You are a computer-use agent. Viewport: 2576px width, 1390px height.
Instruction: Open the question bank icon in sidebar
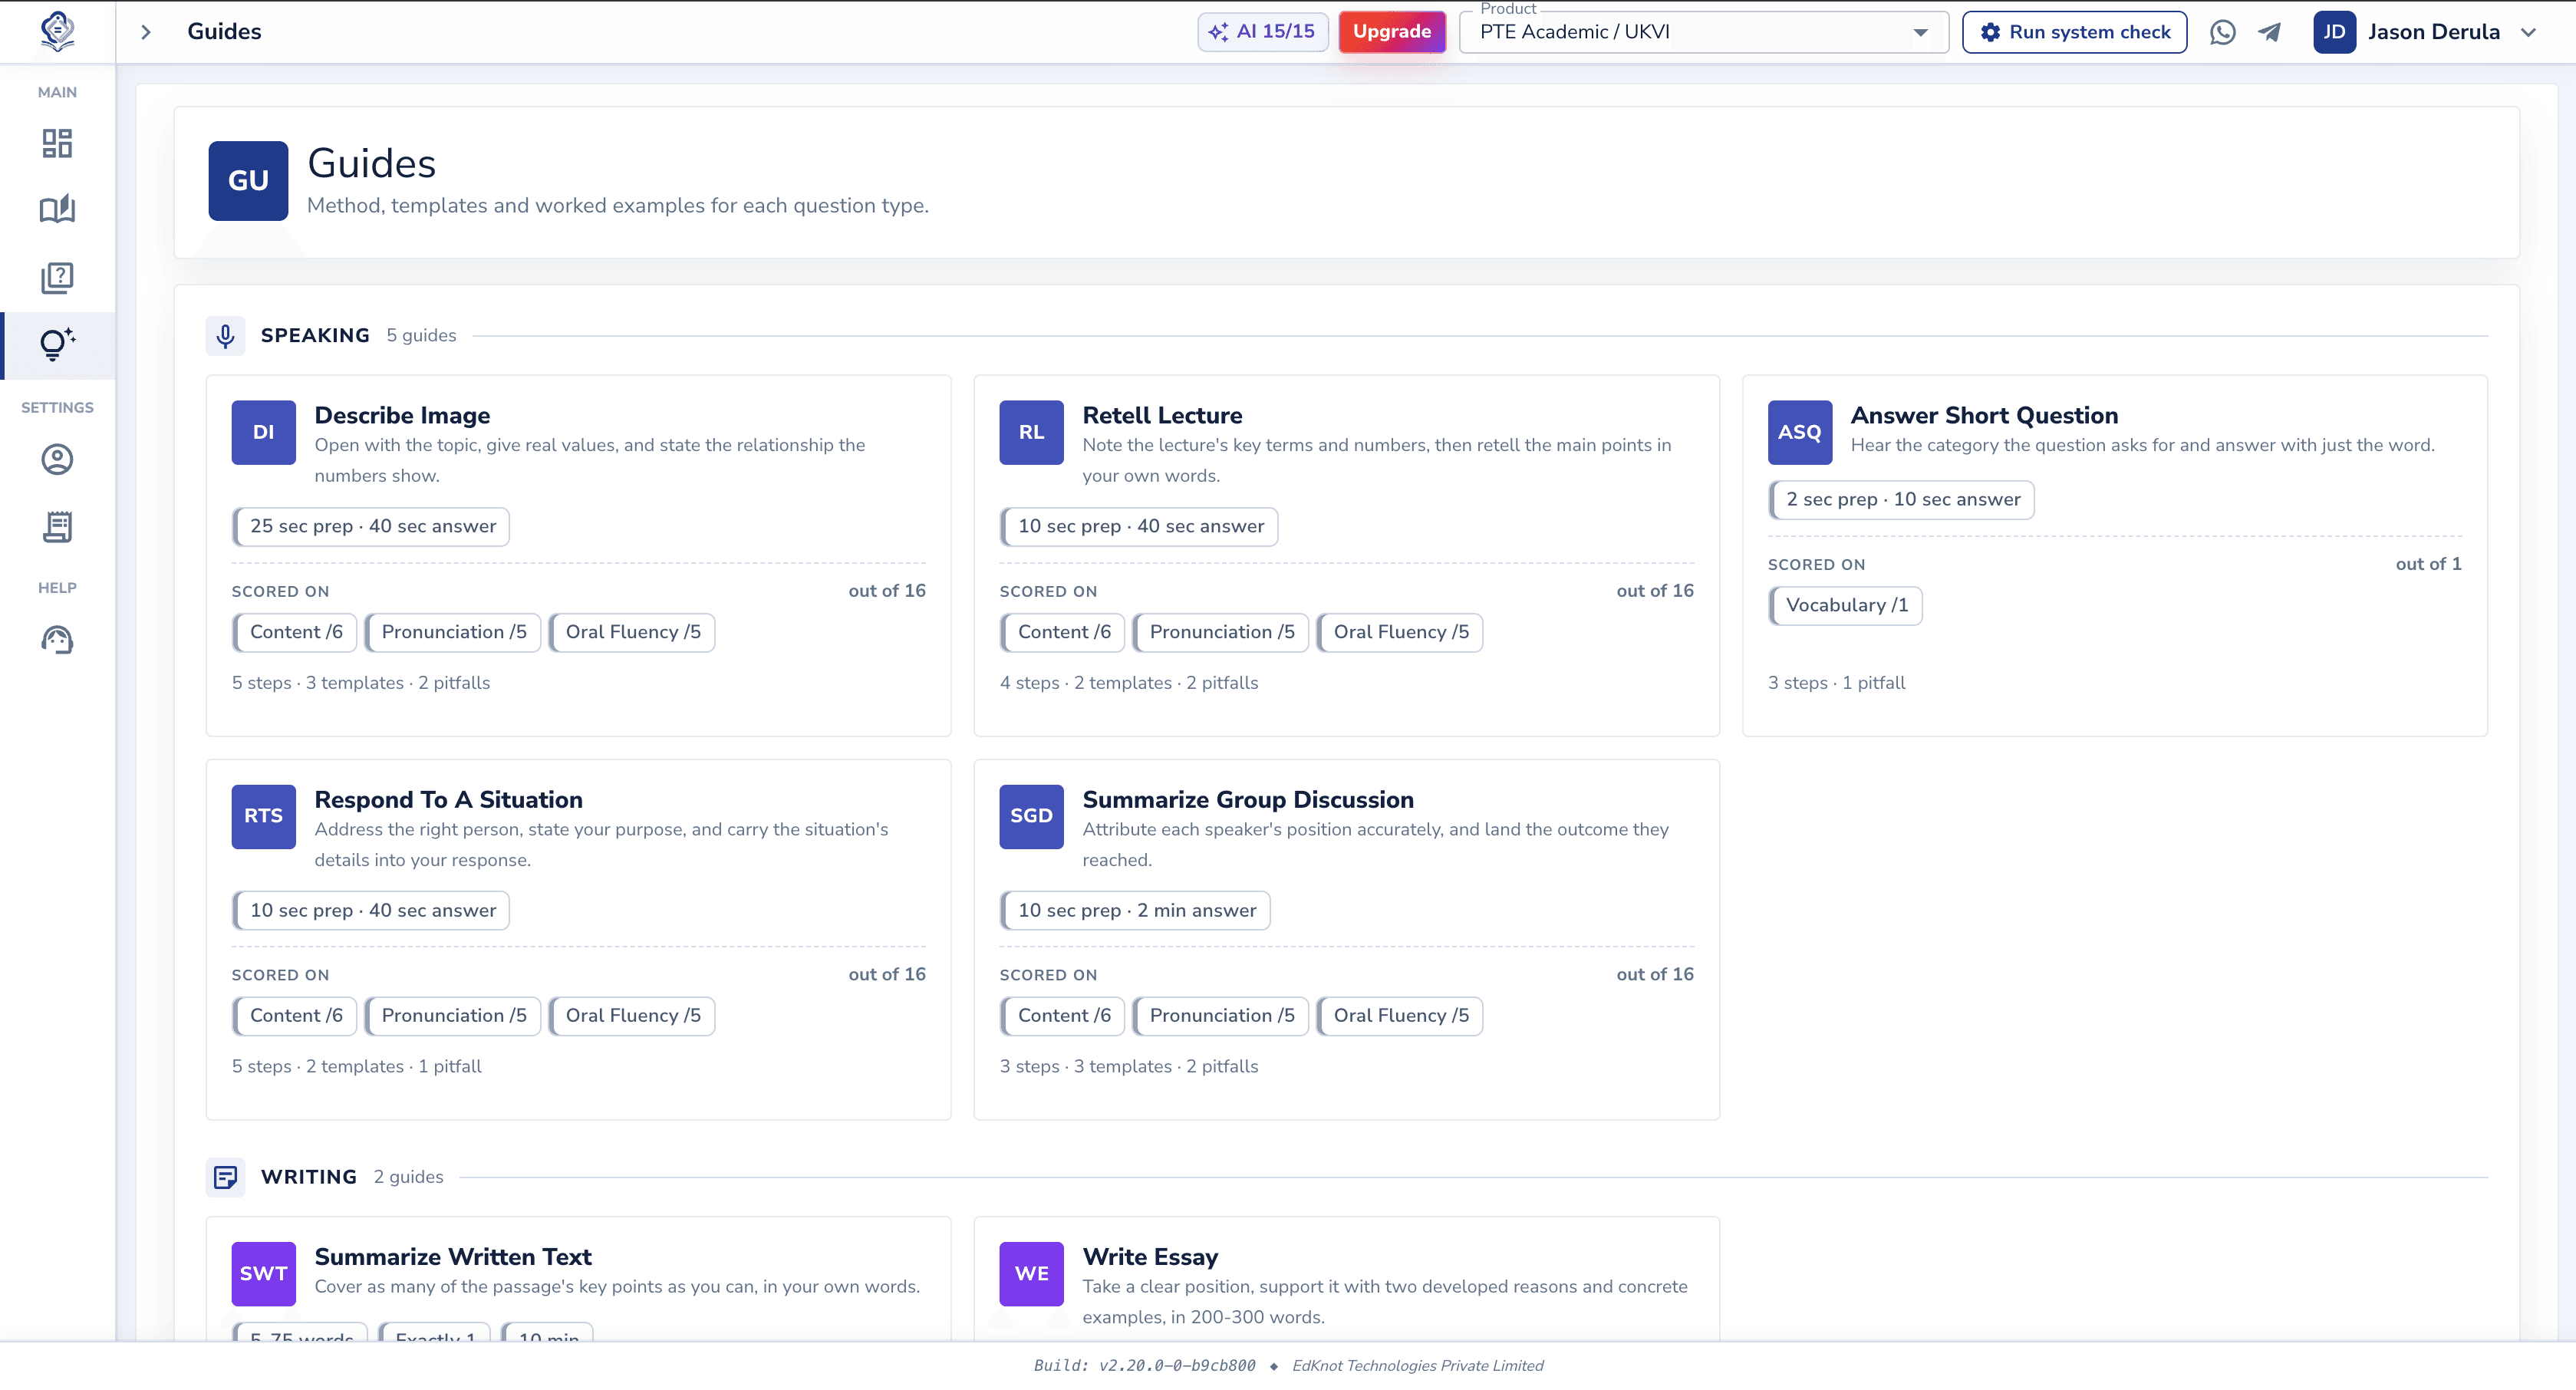click(57, 277)
